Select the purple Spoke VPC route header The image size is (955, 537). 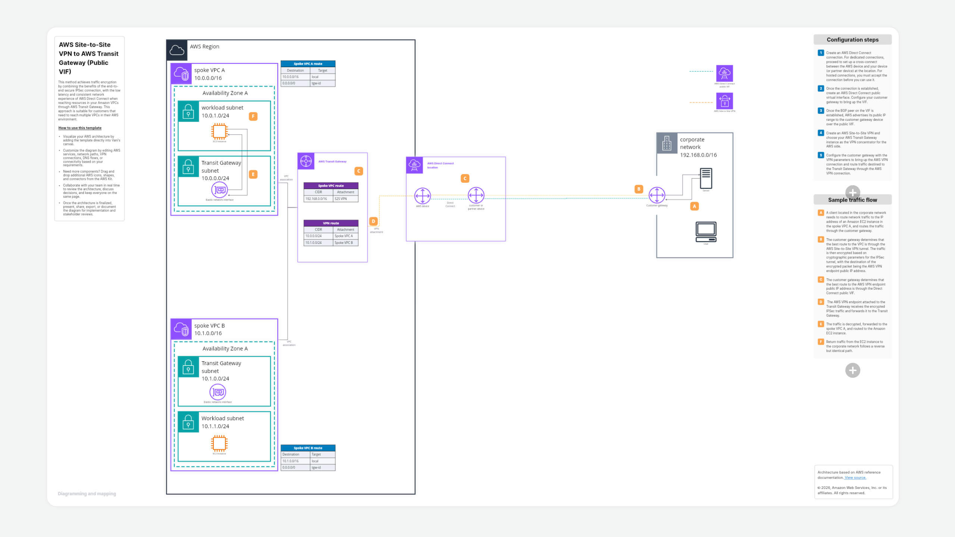(331, 186)
